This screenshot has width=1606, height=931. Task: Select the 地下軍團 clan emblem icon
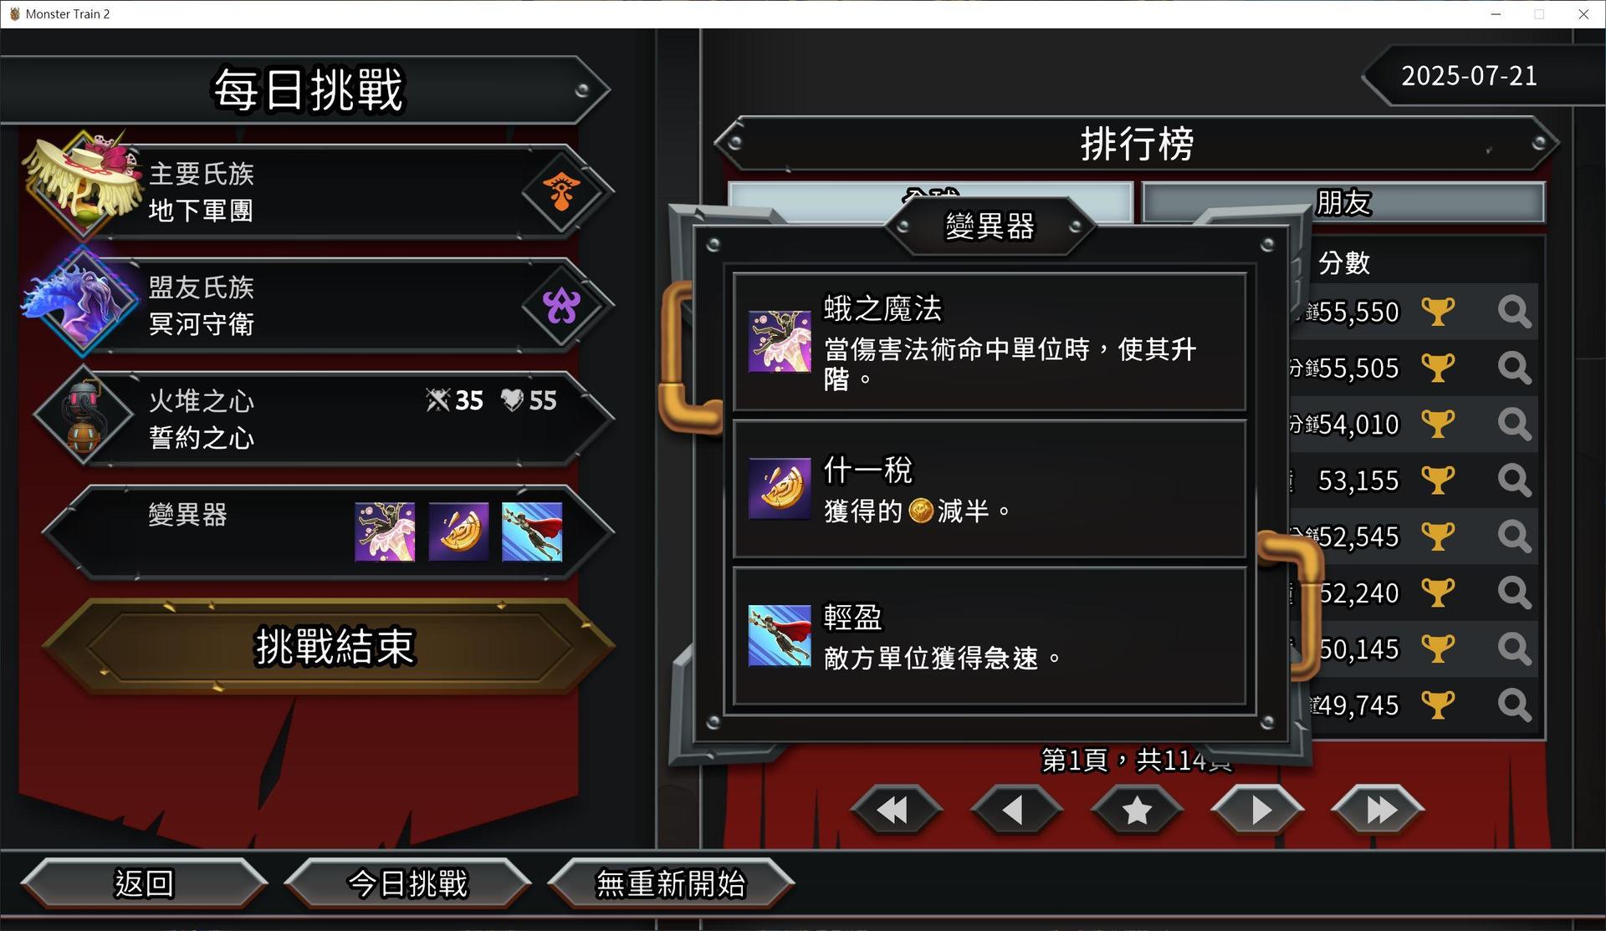561,192
